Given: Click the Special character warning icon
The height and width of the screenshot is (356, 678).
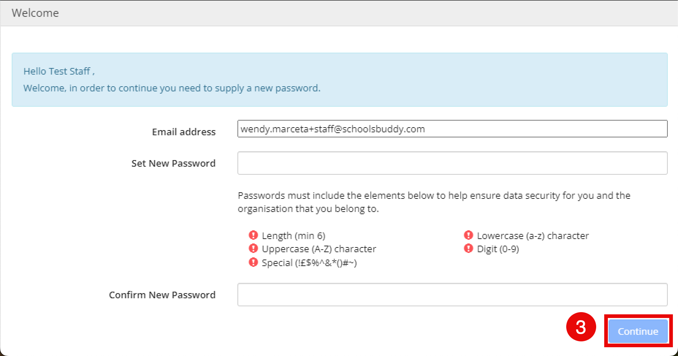Looking at the screenshot, I should tap(253, 262).
